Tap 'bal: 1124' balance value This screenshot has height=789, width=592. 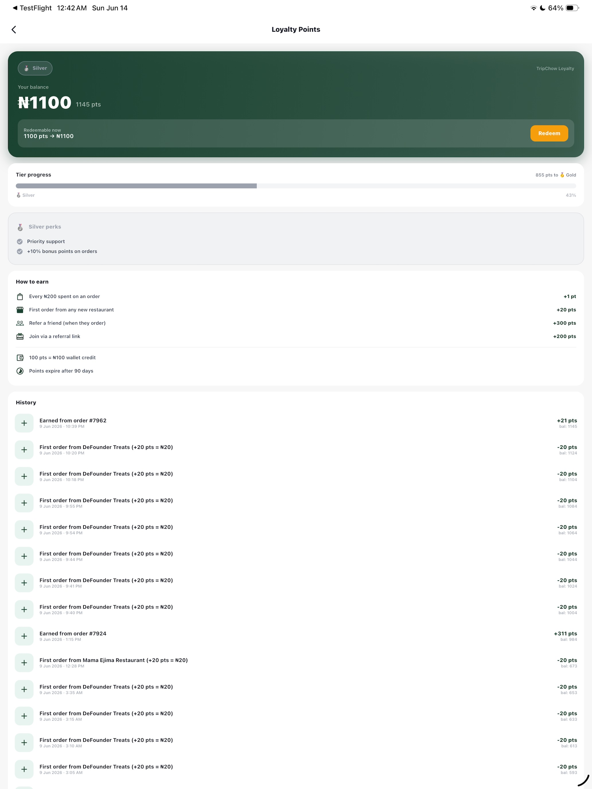[568, 453]
